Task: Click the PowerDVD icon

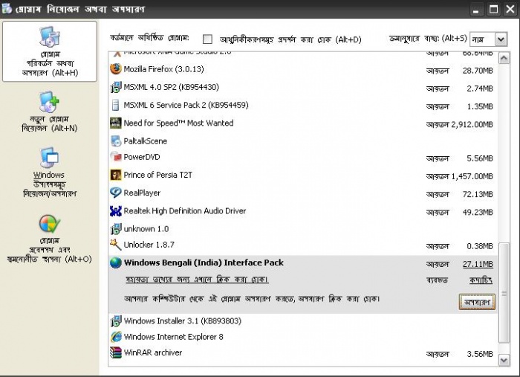Action: coord(116,157)
